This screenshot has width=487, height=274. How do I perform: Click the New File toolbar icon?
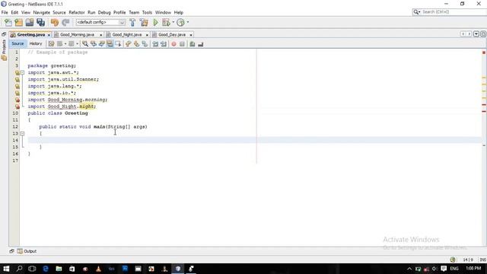(x=8, y=22)
